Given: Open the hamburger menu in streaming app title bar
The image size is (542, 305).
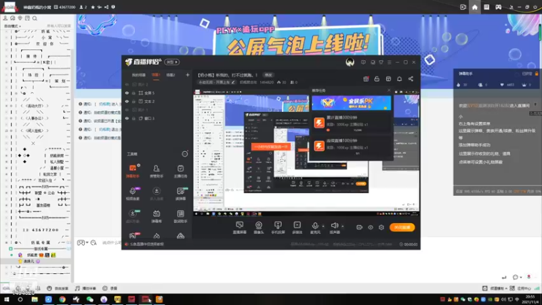Looking at the screenshot, I should click(x=389, y=62).
